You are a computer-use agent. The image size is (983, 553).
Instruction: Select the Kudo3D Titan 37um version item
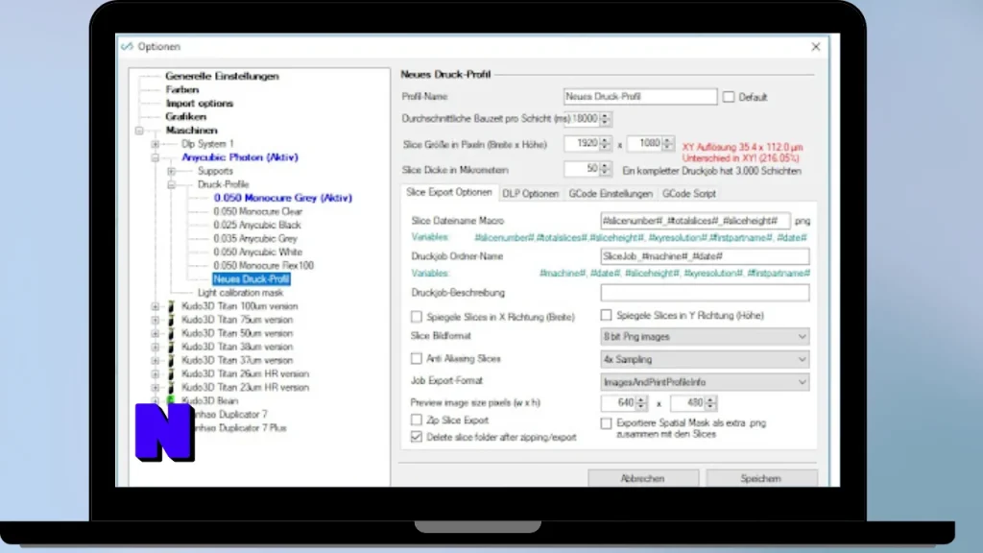pyautogui.click(x=237, y=361)
